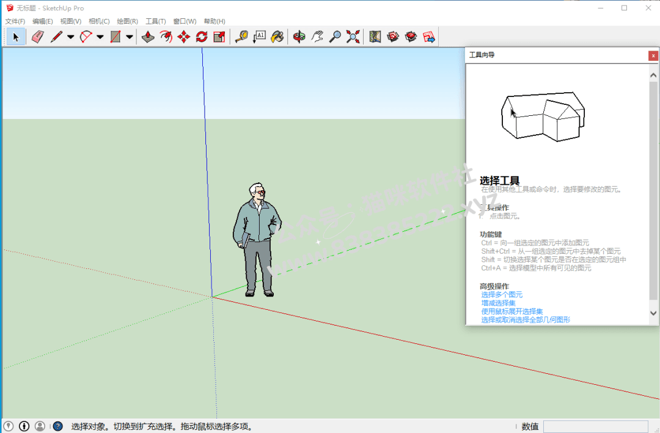Open the 帮助(H) menu
The height and width of the screenshot is (433, 660).
[215, 21]
